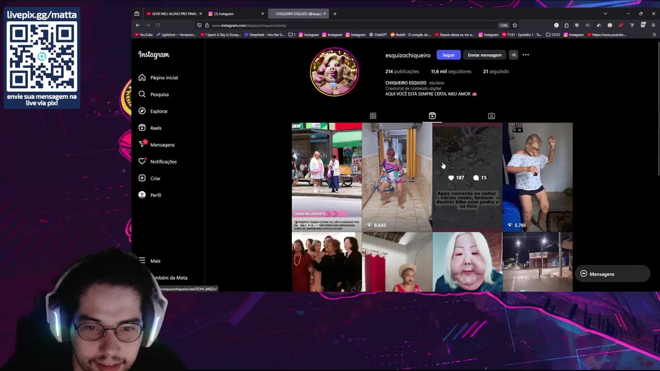Open the reel with 8.645 views

(x=397, y=177)
